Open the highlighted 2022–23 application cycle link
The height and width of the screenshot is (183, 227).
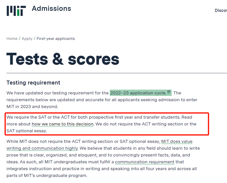[138, 93]
